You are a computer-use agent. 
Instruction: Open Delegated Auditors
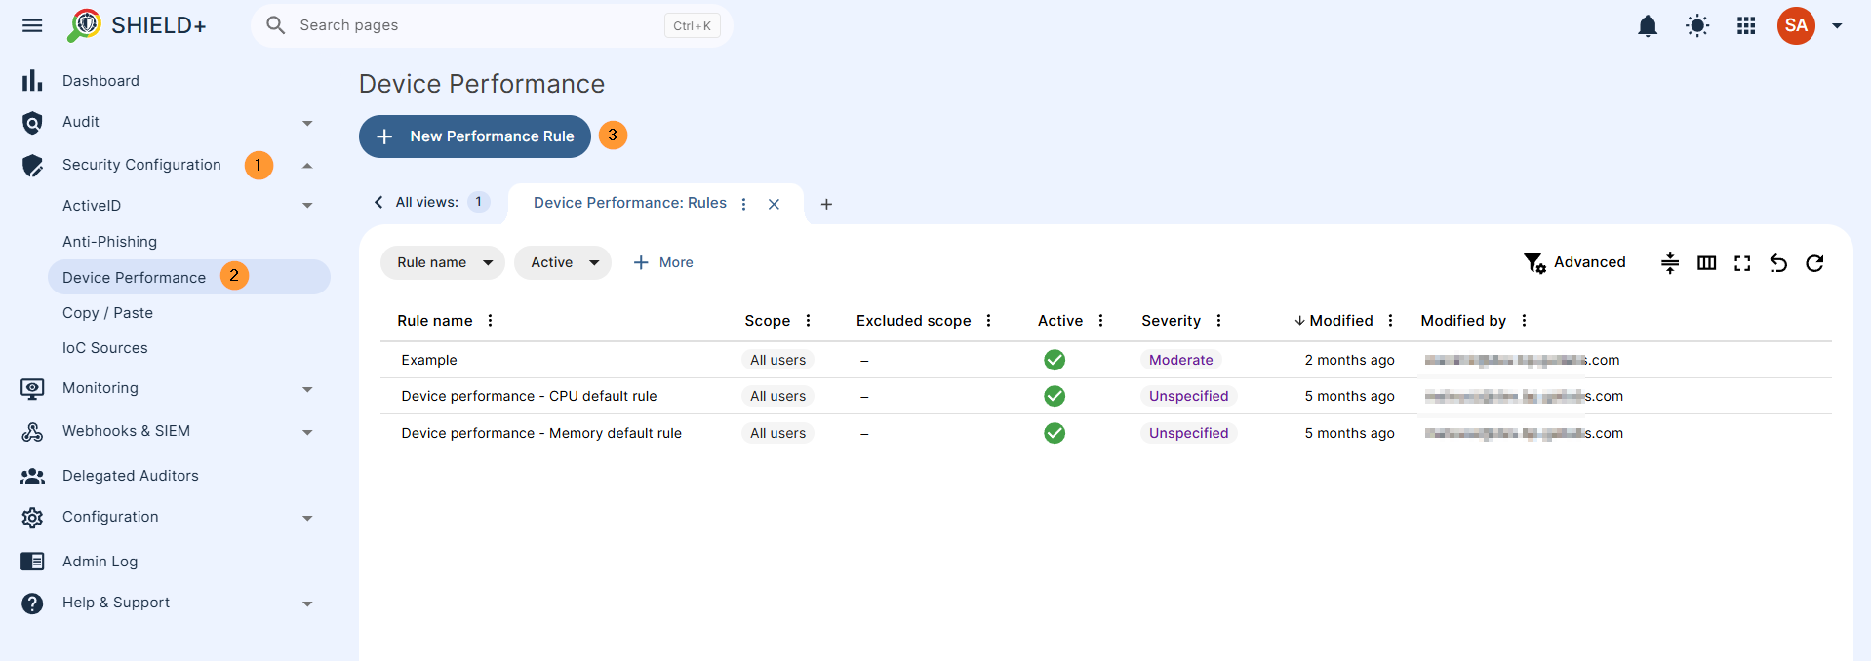(131, 476)
